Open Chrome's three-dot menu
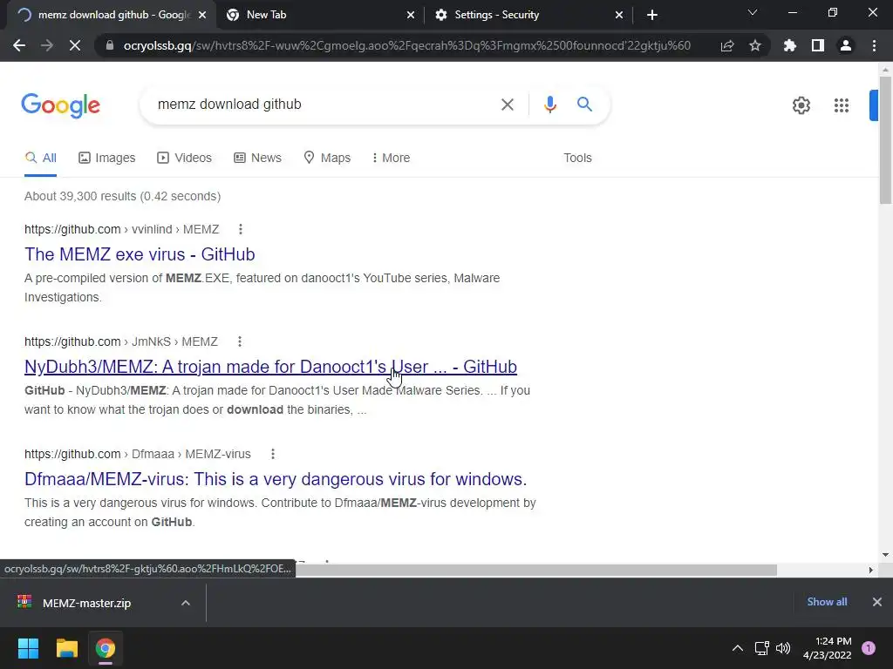This screenshot has width=893, height=669. pos(874,45)
